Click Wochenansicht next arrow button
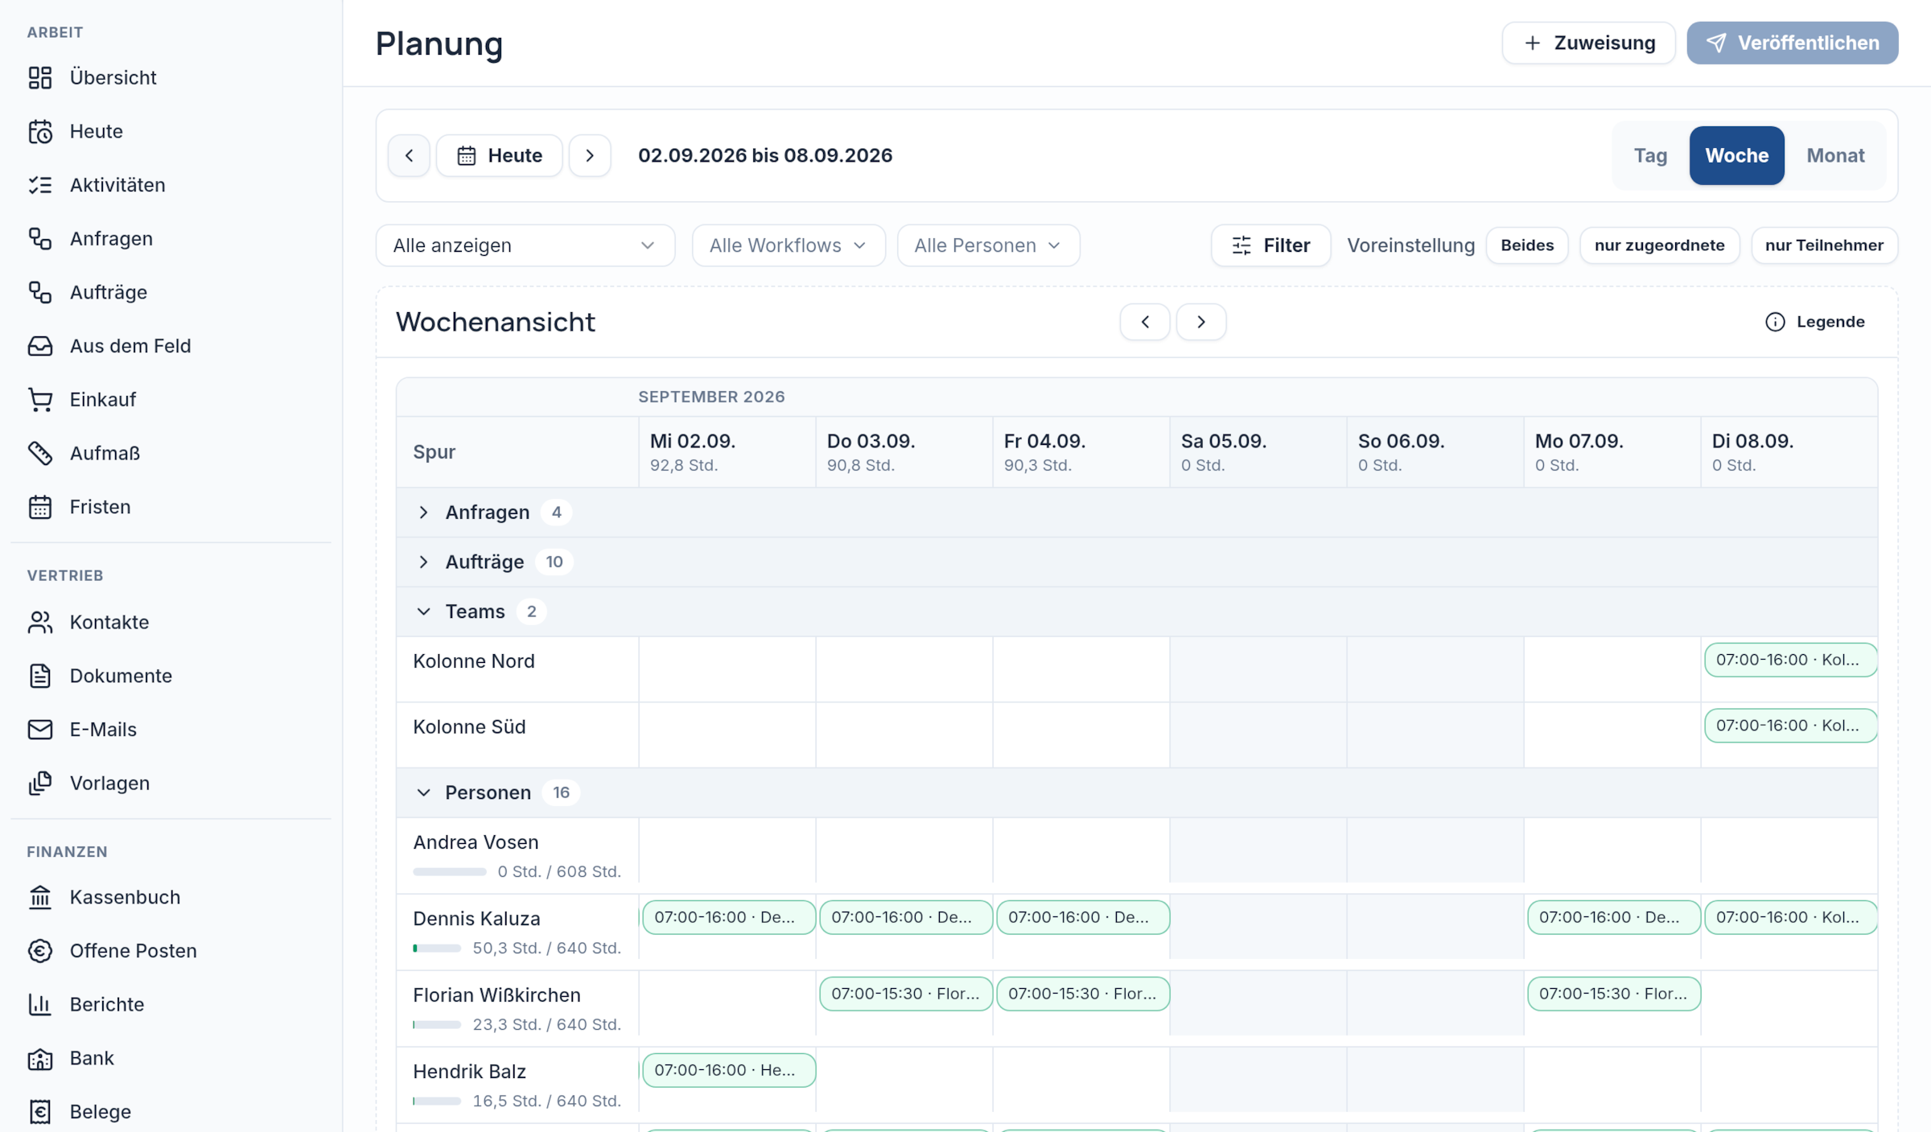Screen dimensions: 1931x1132 (1201, 322)
